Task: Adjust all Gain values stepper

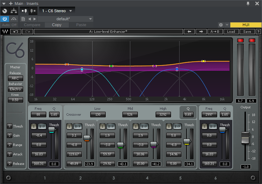Action: point(9,135)
